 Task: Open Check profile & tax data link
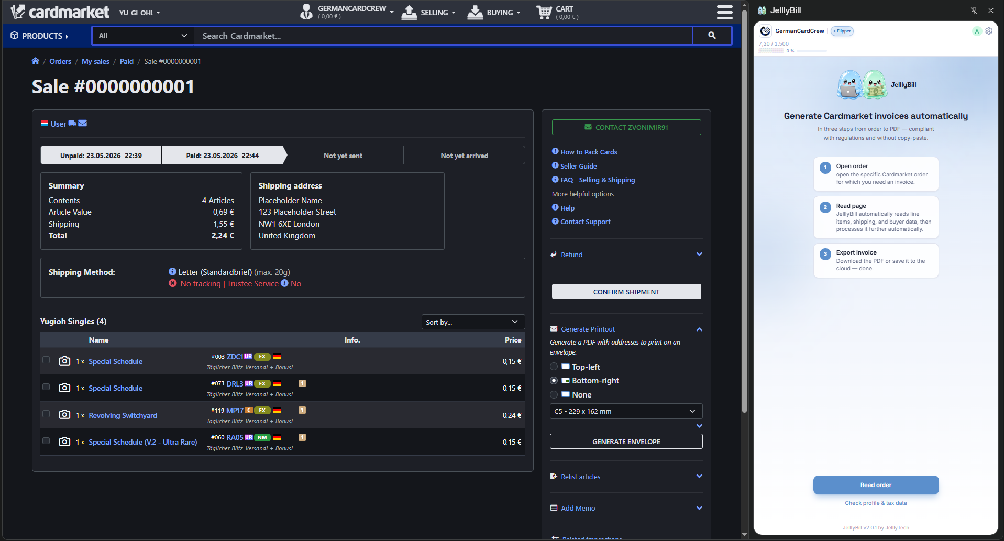pos(876,503)
